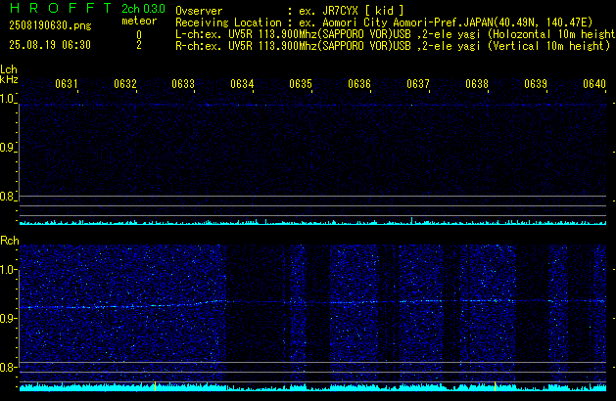The height and width of the screenshot is (401, 616).
Task: Select the Rch channel label
Action: pyautogui.click(x=10, y=241)
